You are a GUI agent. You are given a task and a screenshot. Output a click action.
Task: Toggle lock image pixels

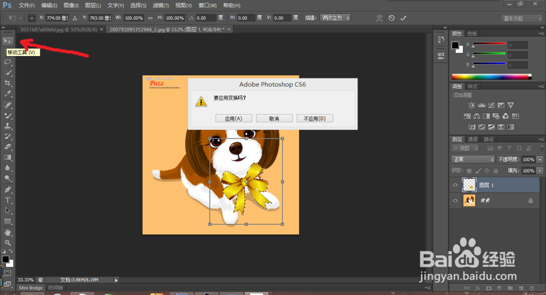(x=478, y=171)
